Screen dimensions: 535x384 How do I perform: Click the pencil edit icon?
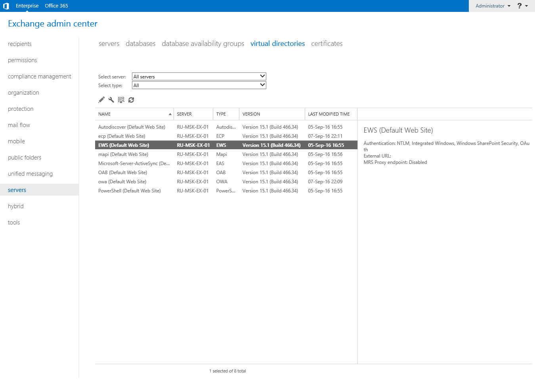pyautogui.click(x=101, y=100)
